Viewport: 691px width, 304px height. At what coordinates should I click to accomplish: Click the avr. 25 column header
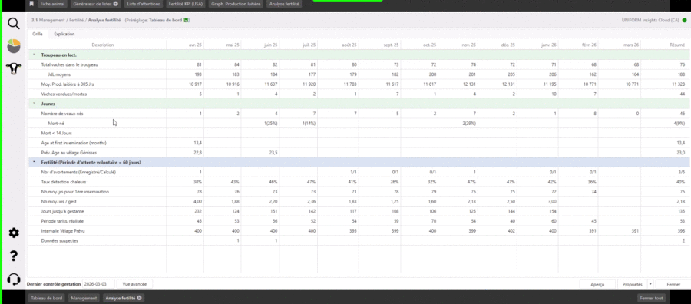tap(185, 45)
